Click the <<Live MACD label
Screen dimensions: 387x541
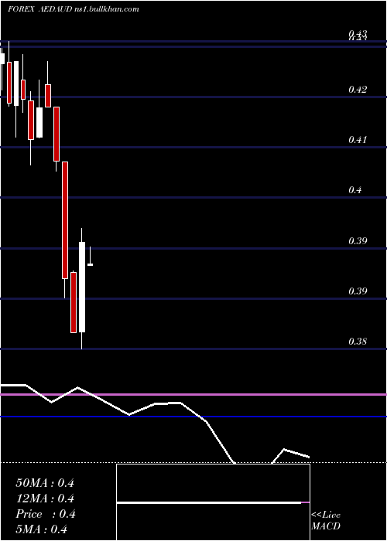point(326,521)
